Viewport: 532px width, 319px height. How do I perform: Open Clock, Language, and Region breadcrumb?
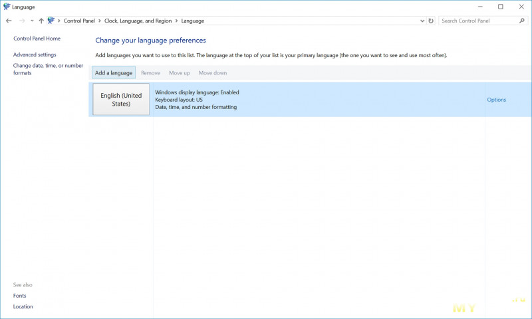click(x=139, y=21)
